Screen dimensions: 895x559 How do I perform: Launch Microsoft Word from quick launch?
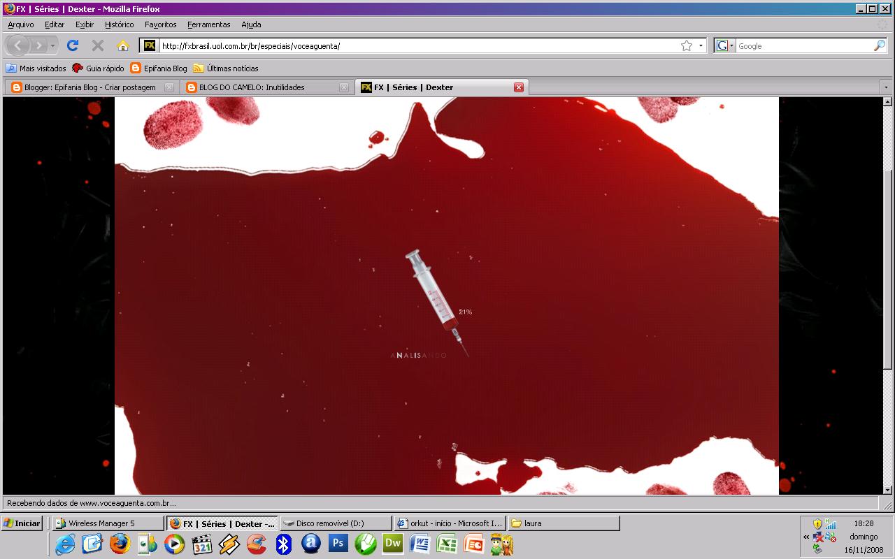[420, 544]
